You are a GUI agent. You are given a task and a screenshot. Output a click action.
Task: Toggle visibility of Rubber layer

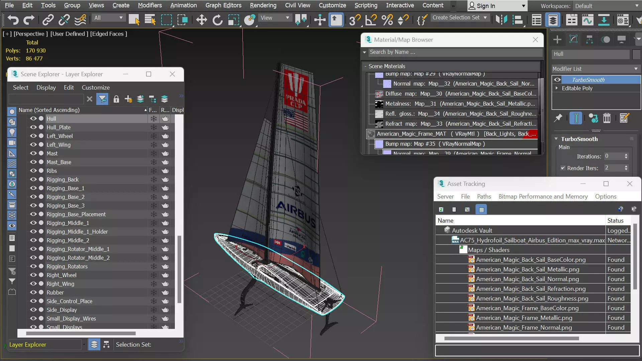(x=33, y=292)
